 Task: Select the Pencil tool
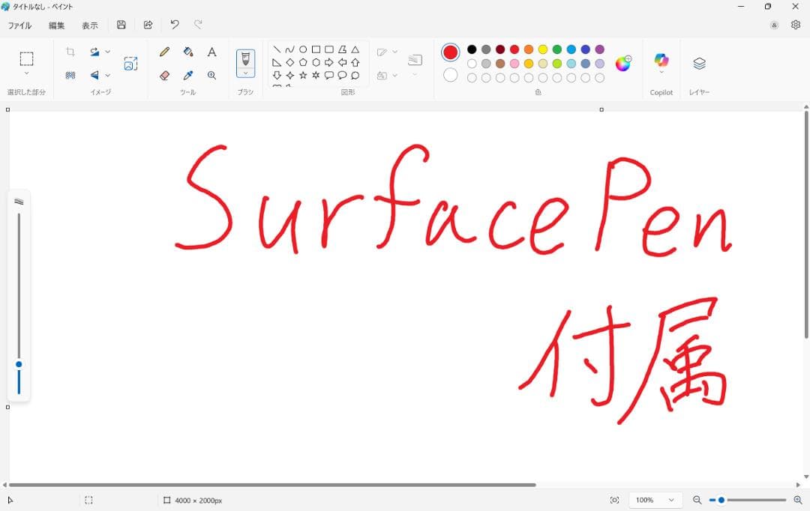click(164, 52)
